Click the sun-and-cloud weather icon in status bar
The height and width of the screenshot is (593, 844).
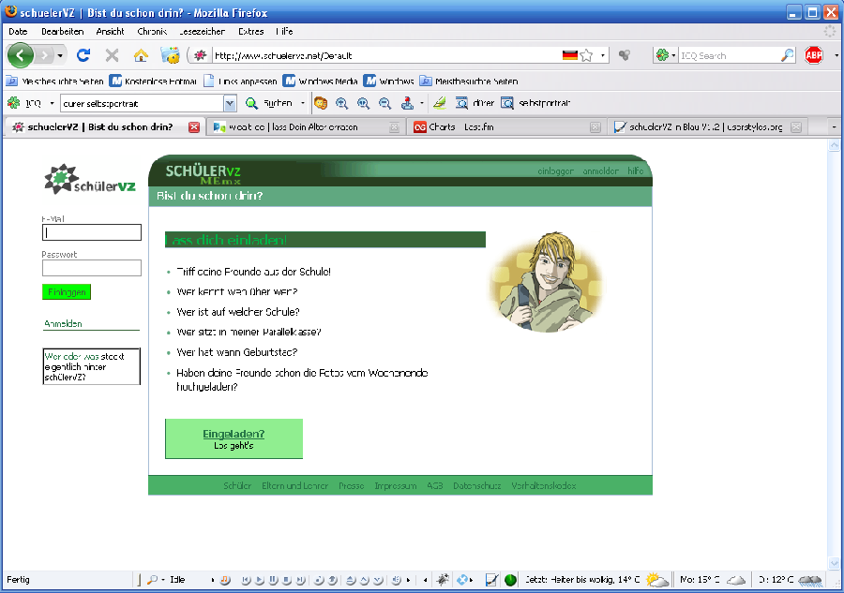coord(656,580)
